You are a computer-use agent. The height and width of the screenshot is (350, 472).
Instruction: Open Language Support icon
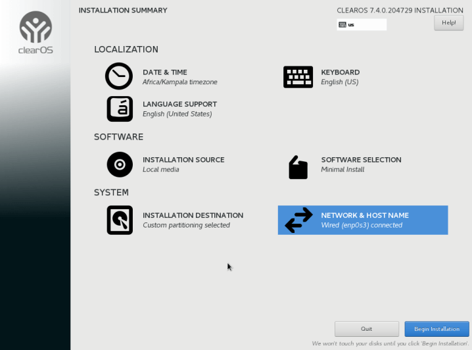point(120,109)
